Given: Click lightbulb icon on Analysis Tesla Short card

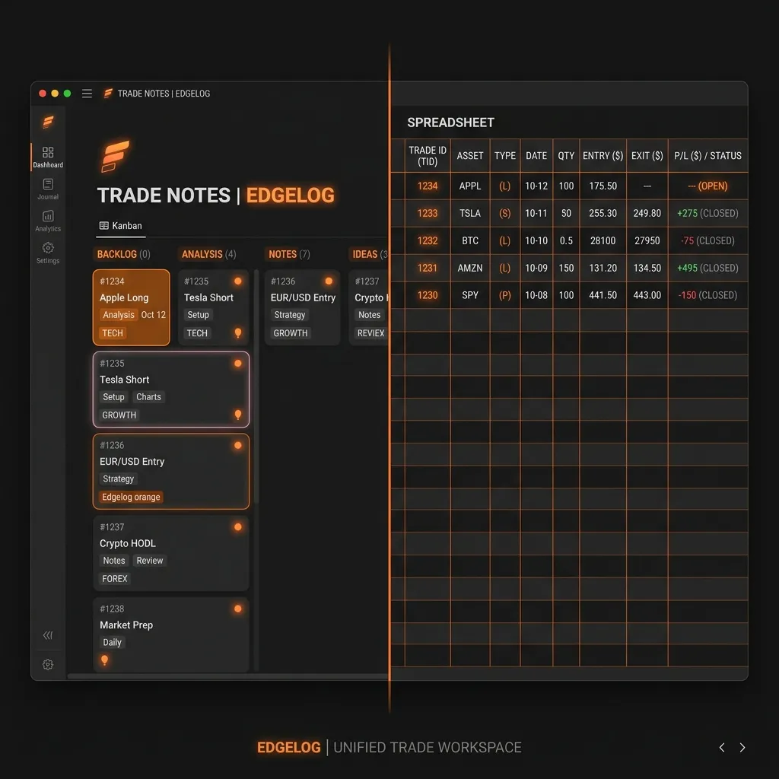Looking at the screenshot, I should tap(238, 333).
